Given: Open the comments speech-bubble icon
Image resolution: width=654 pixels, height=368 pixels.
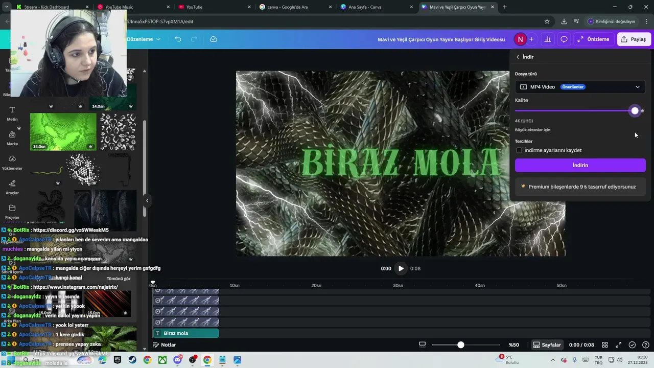Looking at the screenshot, I should 564,39.
